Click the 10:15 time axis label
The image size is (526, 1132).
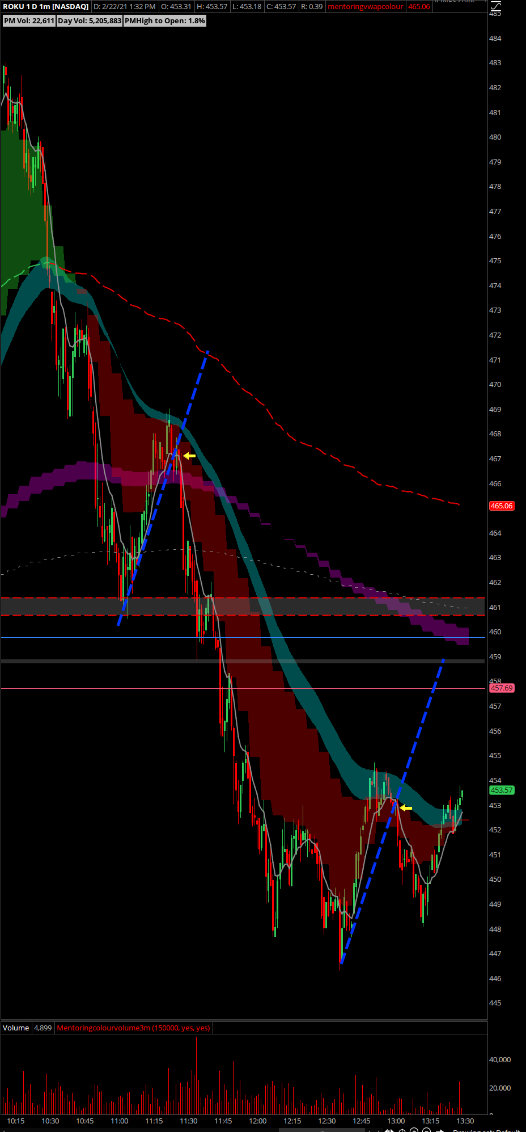click(16, 1121)
